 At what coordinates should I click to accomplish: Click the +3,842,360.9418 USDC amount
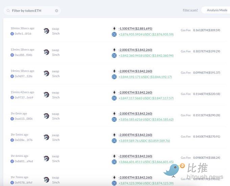pos(146,56)
